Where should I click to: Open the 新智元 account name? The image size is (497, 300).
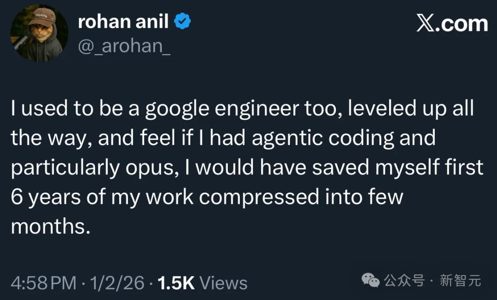[460, 280]
